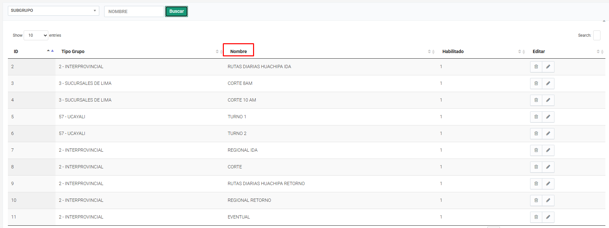
Task: Delete the RUTAS DIARIAS HUACHIPA RETORNO row
Action: [x=536, y=184]
